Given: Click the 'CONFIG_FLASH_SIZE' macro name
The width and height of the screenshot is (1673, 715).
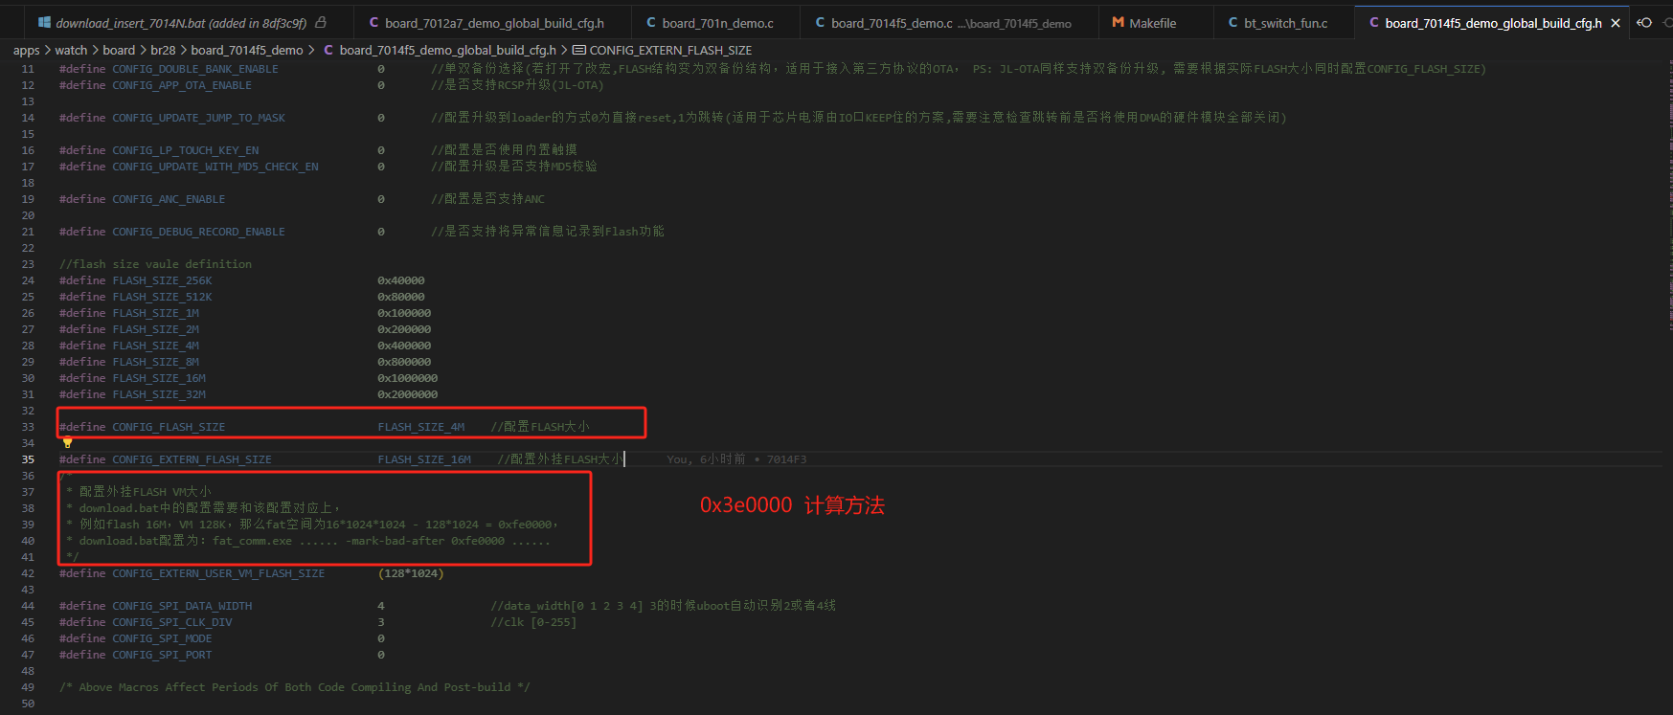Looking at the screenshot, I should point(169,427).
